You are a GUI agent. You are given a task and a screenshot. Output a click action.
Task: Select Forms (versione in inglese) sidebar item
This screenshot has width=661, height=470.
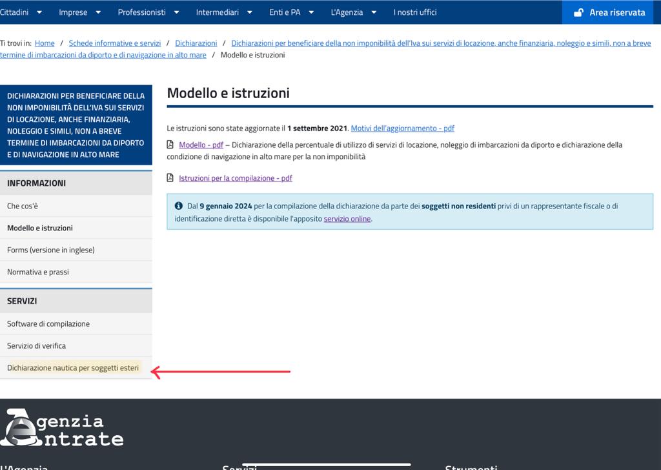(x=50, y=250)
